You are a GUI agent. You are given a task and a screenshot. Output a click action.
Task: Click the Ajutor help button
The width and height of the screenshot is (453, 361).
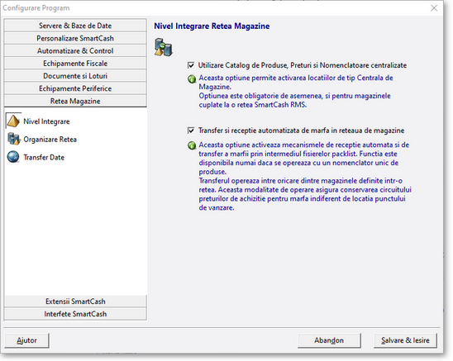(x=26, y=340)
